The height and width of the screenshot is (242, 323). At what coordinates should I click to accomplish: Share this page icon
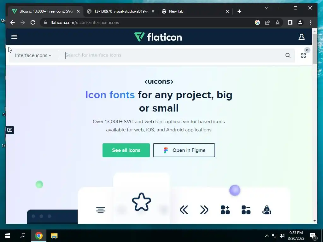click(x=267, y=22)
